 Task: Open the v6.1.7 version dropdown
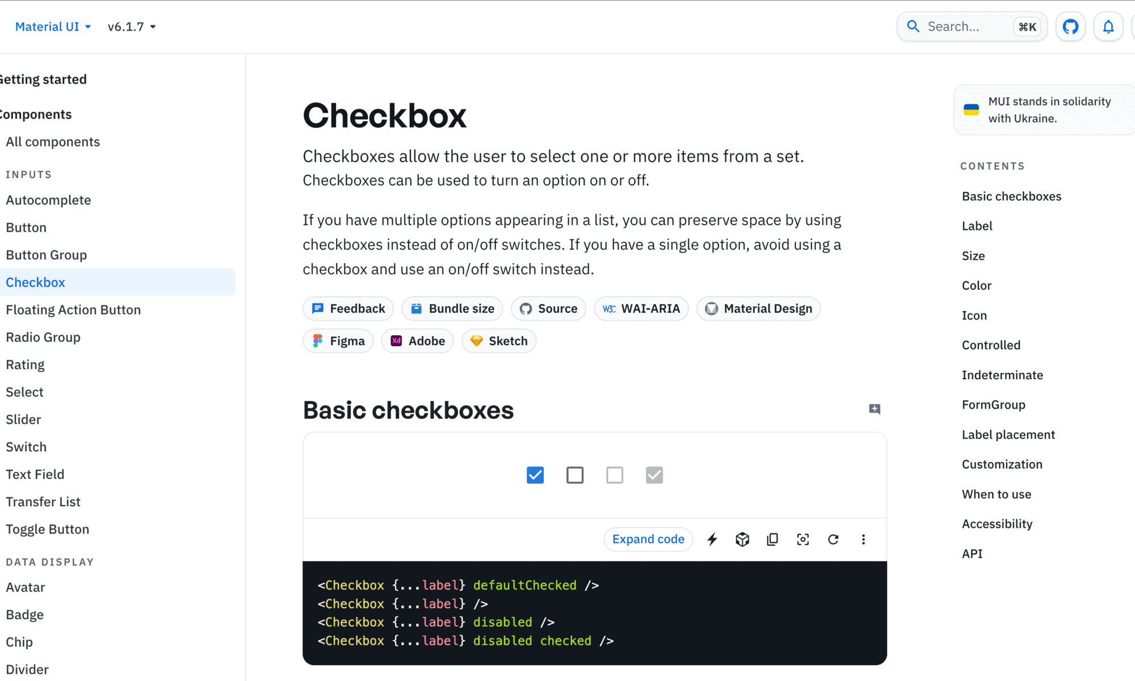click(x=132, y=27)
